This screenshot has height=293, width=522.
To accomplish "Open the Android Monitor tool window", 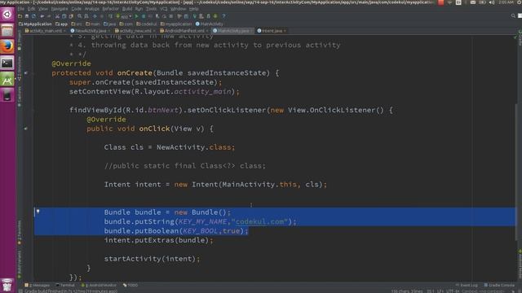I will point(99,285).
